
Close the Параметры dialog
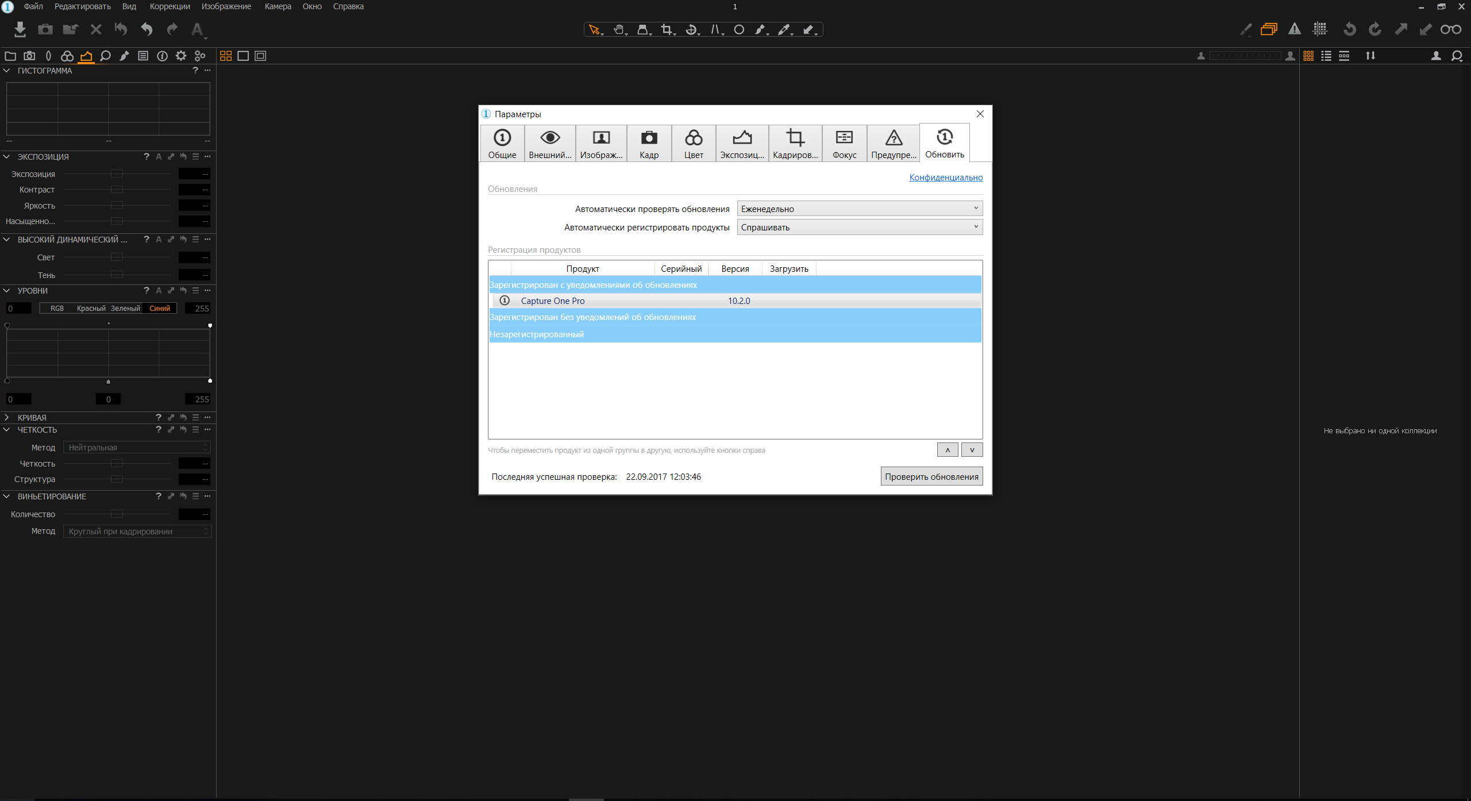tap(980, 114)
